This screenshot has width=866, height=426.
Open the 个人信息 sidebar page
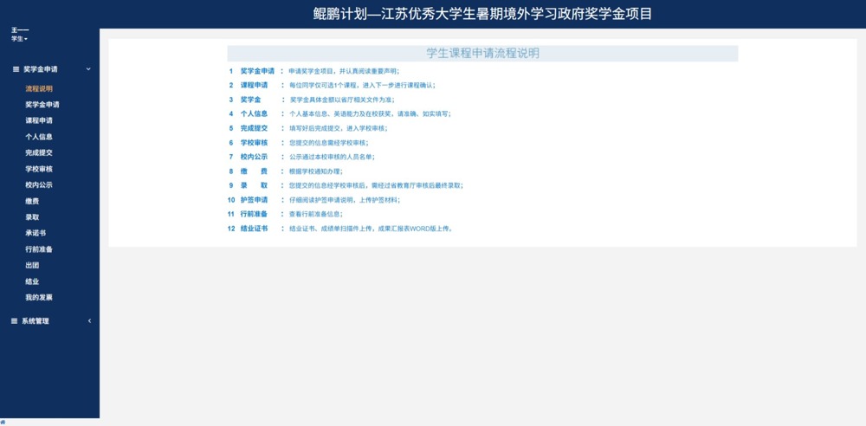point(39,137)
